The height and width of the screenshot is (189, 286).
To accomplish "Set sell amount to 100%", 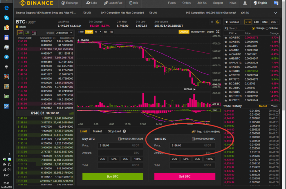I will coord(209,159).
